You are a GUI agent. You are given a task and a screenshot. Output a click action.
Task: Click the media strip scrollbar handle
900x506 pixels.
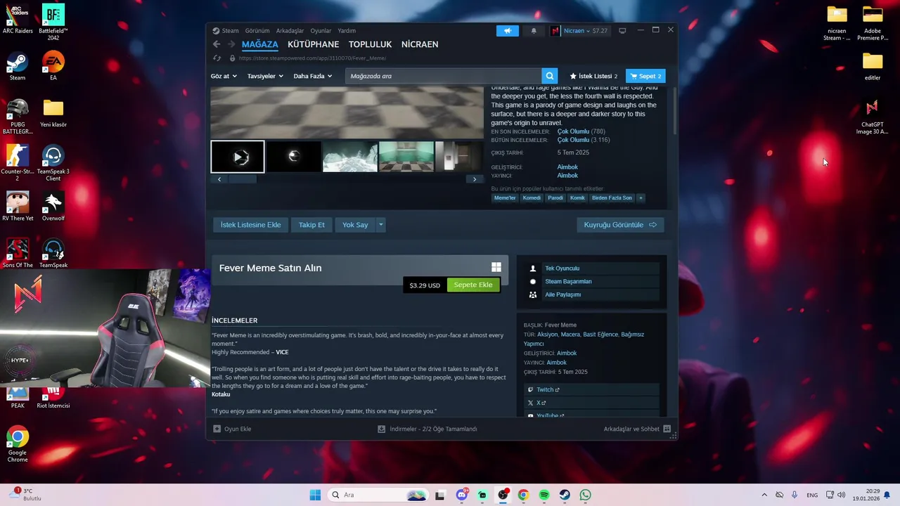pyautogui.click(x=243, y=179)
